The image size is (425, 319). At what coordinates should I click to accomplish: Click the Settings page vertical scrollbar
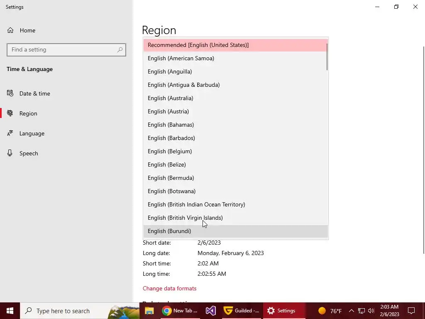(424, 150)
